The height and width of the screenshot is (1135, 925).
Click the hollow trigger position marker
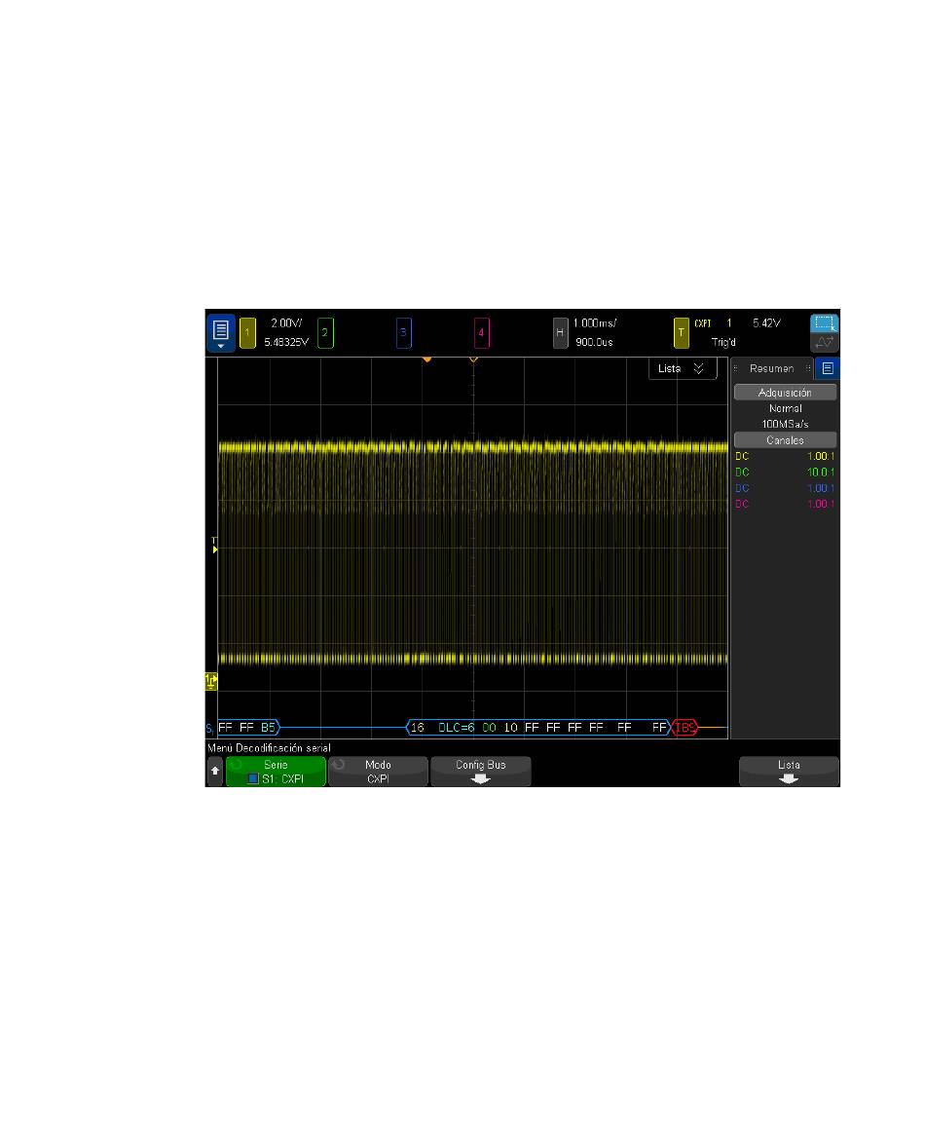(x=474, y=359)
